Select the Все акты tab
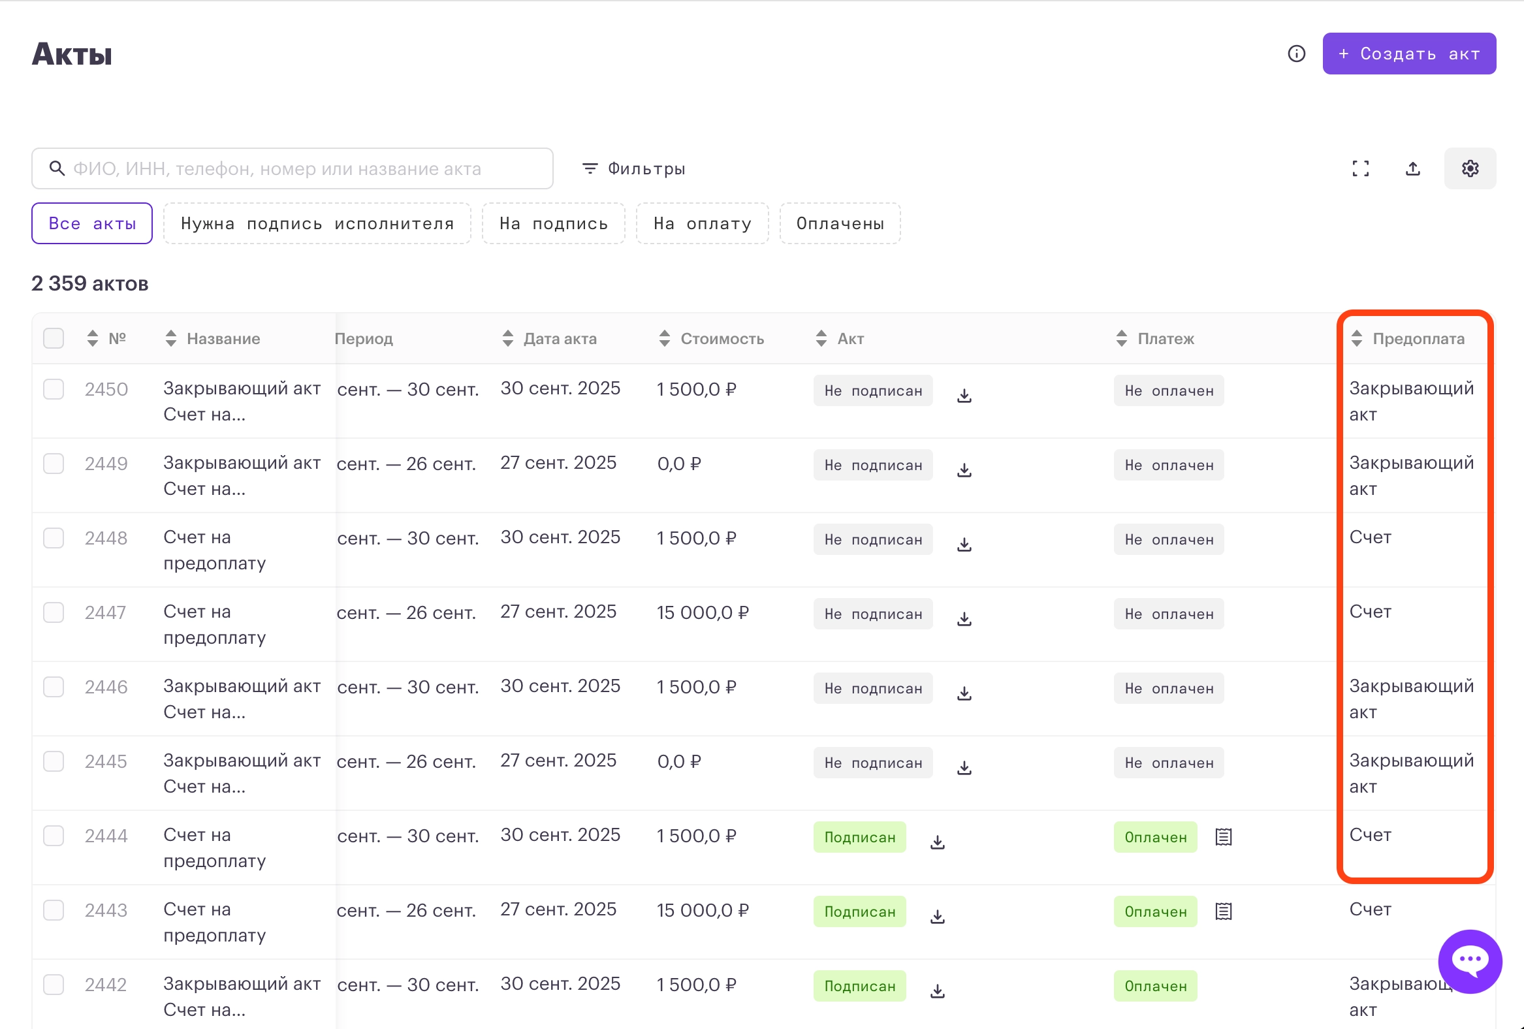1524x1029 pixels. pyautogui.click(x=92, y=224)
